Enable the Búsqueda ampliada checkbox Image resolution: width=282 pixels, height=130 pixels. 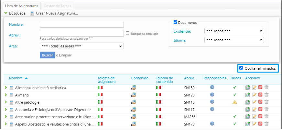coord(127,33)
